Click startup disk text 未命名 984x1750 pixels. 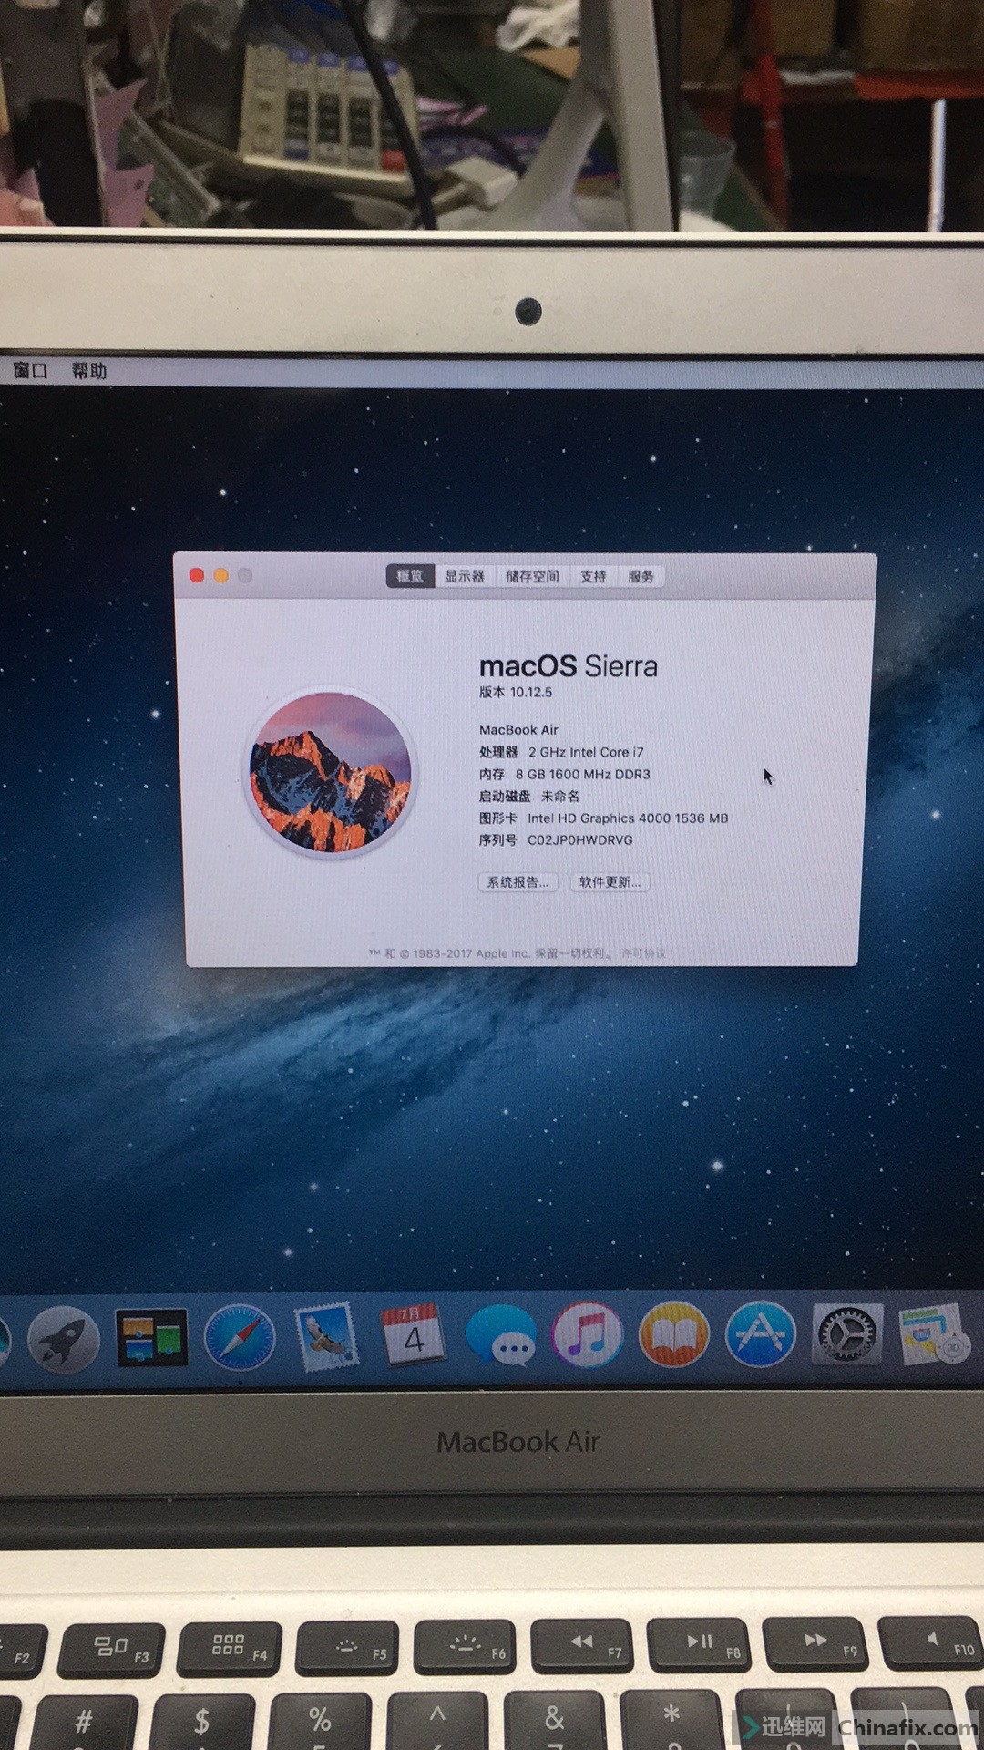pyautogui.click(x=559, y=796)
